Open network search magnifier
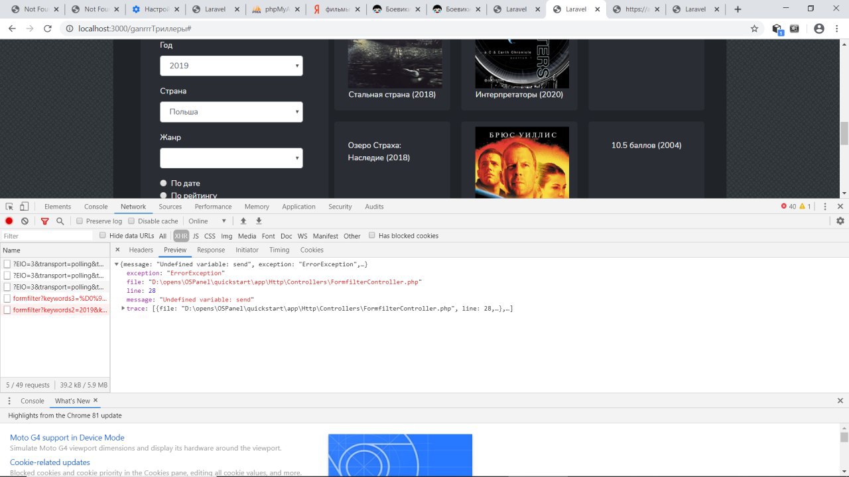This screenshot has width=849, height=477. tap(60, 221)
